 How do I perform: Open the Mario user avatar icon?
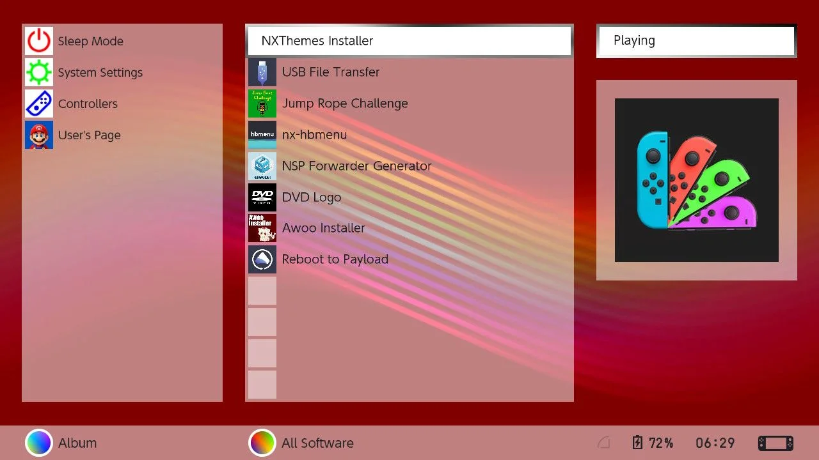click(39, 135)
